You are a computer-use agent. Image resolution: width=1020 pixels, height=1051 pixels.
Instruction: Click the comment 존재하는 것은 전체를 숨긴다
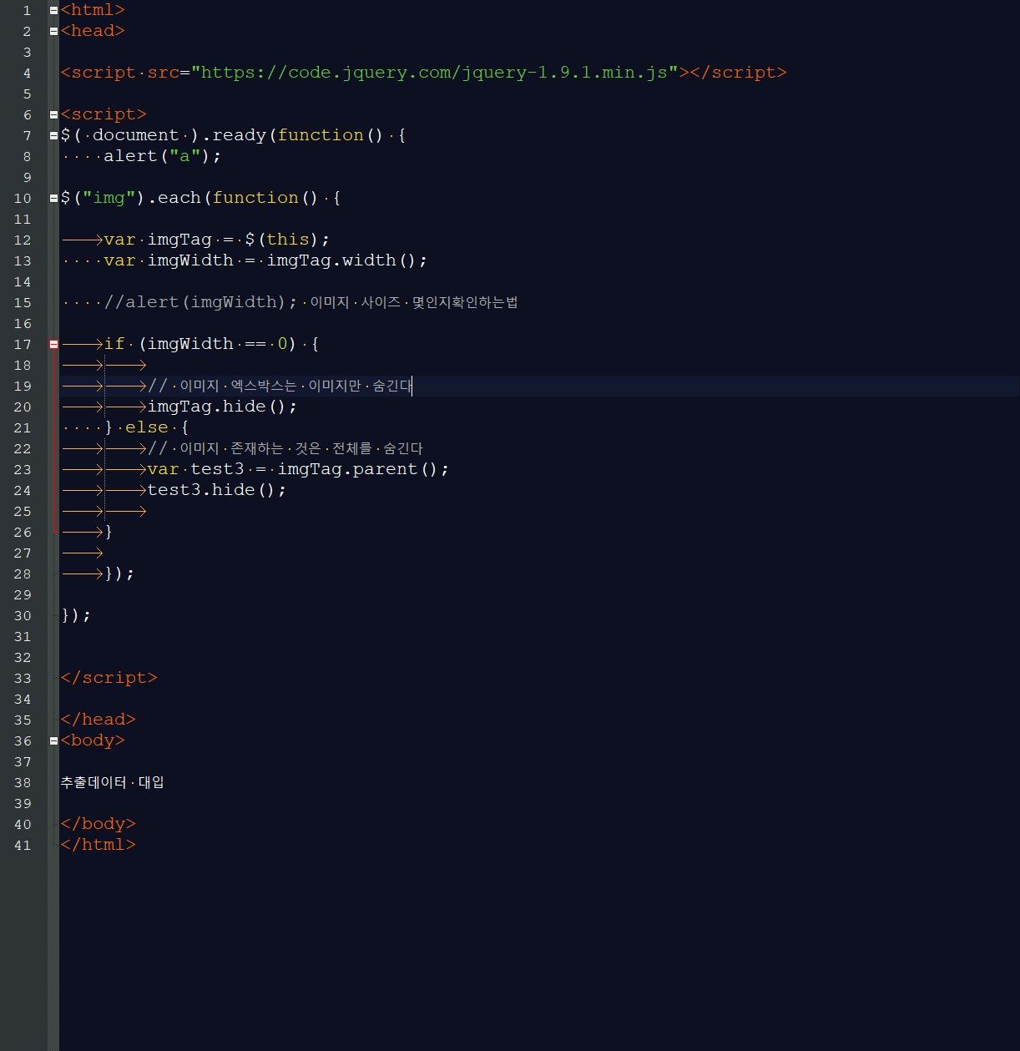326,448
